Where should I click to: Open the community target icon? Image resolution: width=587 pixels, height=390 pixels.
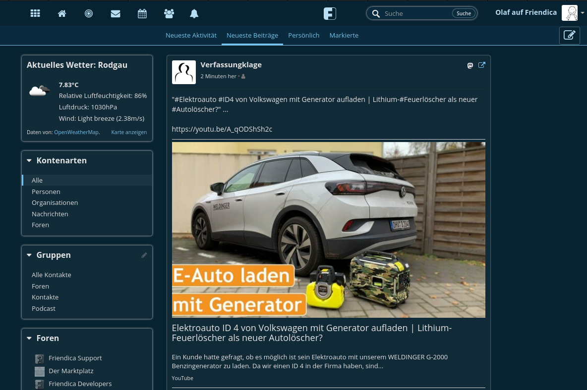pyautogui.click(x=89, y=13)
